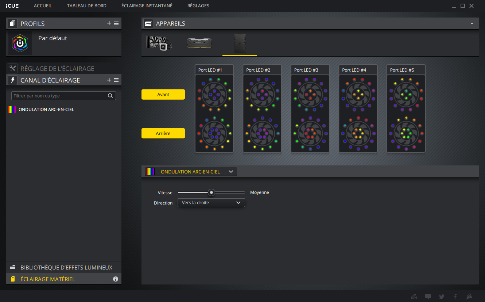Screen dimensions: 485x302
Task: Select the liquid cooler device icon
Action: pyautogui.click(x=159, y=43)
